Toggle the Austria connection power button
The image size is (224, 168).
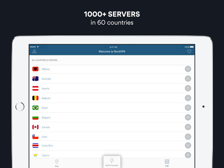click(x=188, y=88)
